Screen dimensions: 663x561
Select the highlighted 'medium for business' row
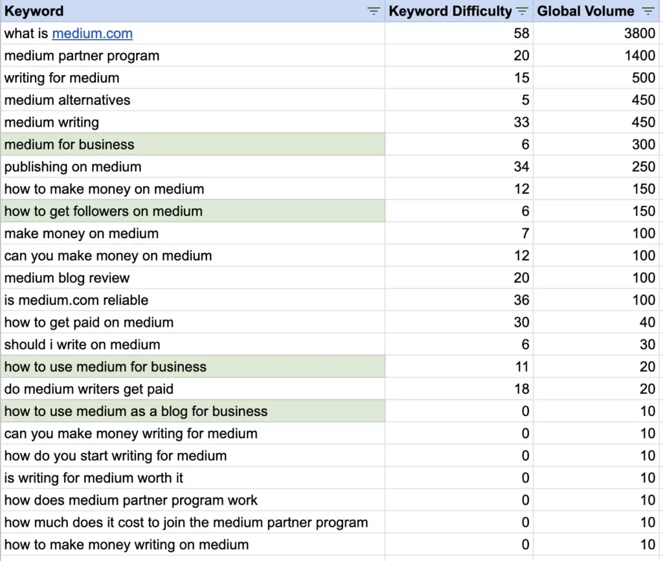pos(69,144)
